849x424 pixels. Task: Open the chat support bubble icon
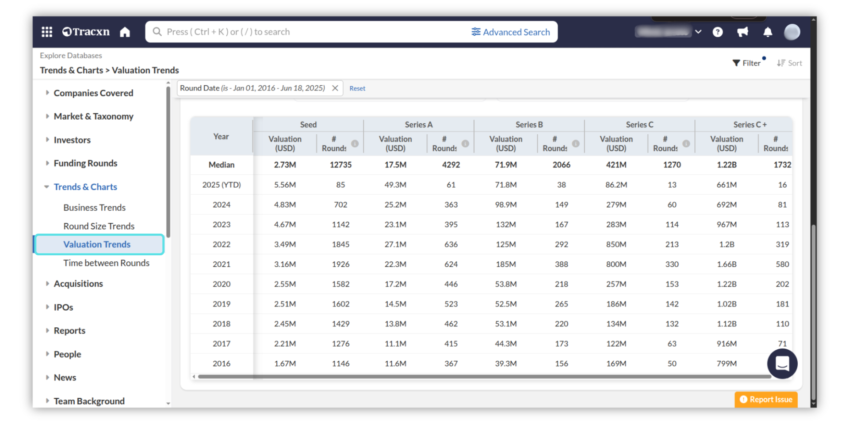pos(782,363)
